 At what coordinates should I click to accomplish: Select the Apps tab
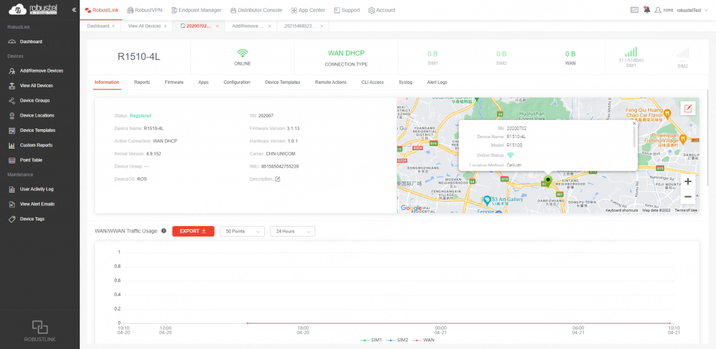(x=203, y=82)
